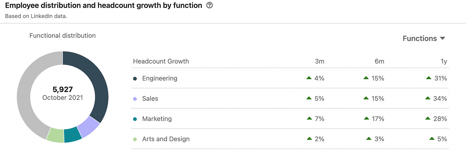466x161 pixels.
Task: Click Engineering 1y growth arrow icon
Action: pyautogui.click(x=429, y=78)
